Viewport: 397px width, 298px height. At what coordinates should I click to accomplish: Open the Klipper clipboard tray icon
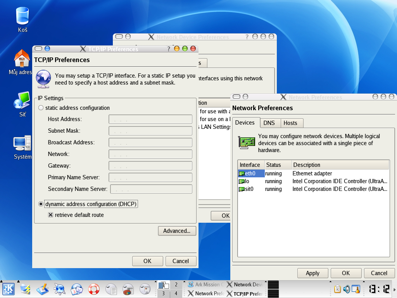tap(338, 289)
